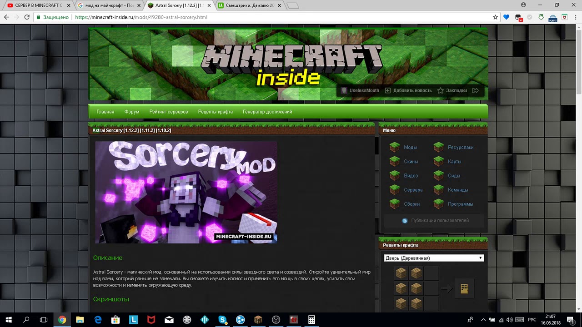Image resolution: width=582 pixels, height=327 pixels.
Task: Open Chrome's three-dot menu
Action: pyautogui.click(x=576, y=17)
